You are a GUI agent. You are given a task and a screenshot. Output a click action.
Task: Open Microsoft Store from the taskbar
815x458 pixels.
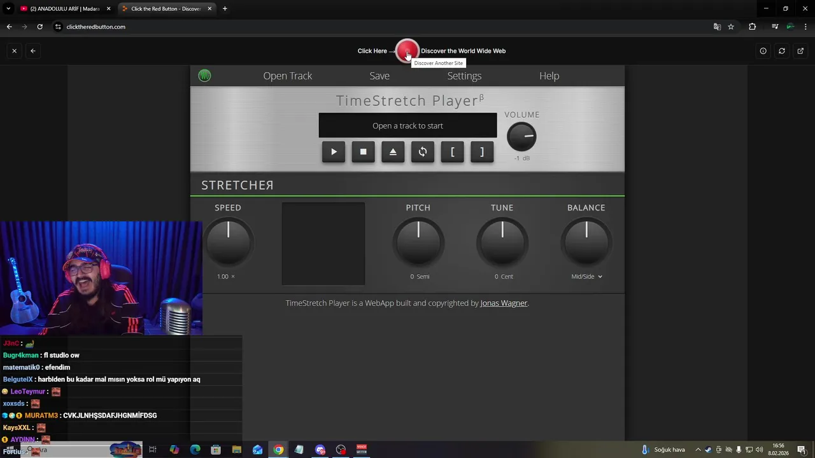[x=216, y=450]
